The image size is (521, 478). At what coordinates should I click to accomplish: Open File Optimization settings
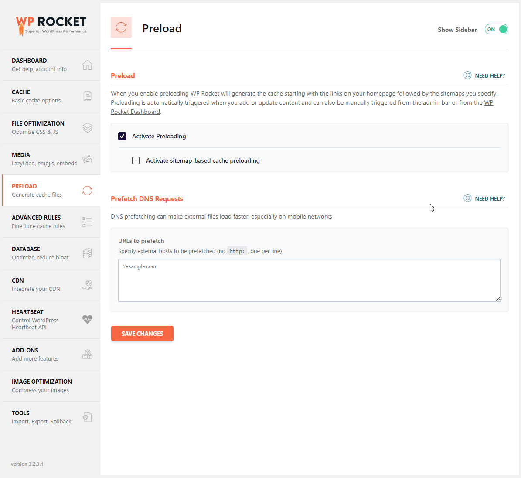click(51, 128)
